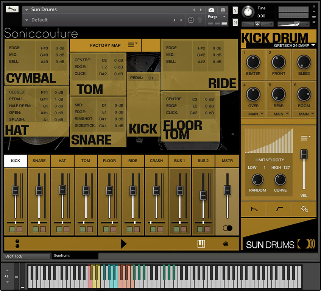Toggle the green button on the TOM channel

(83, 229)
